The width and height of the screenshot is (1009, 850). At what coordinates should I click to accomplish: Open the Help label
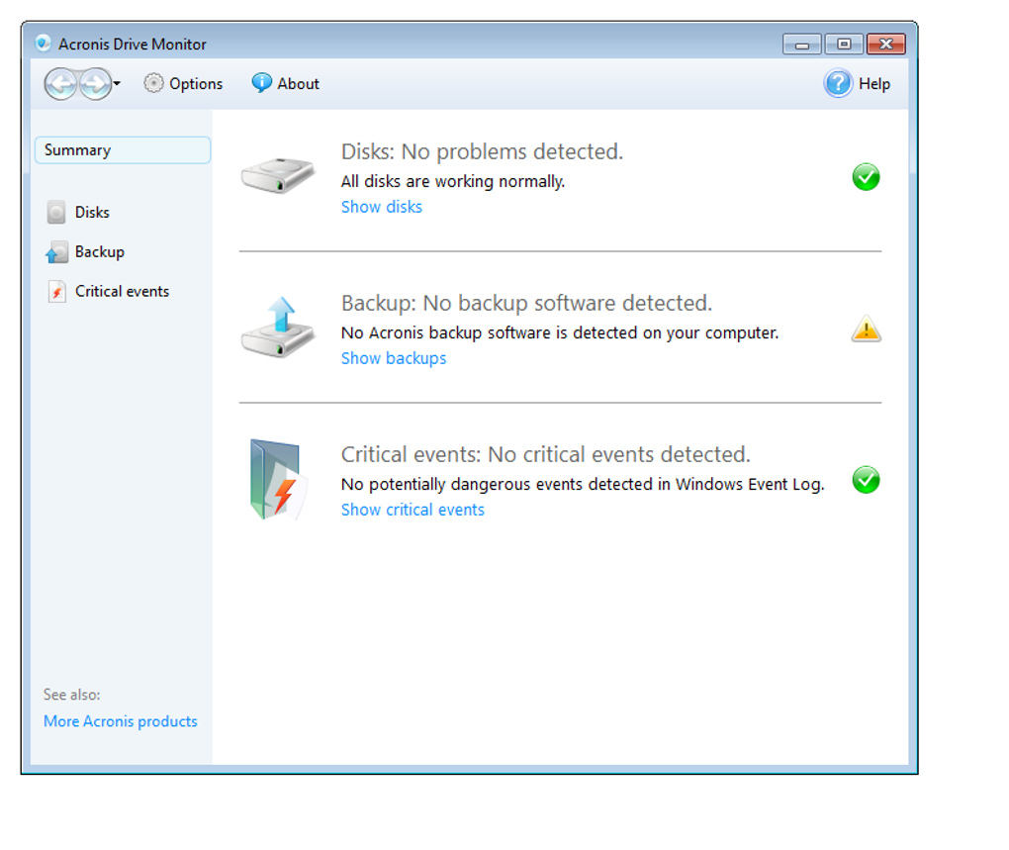pos(873,84)
